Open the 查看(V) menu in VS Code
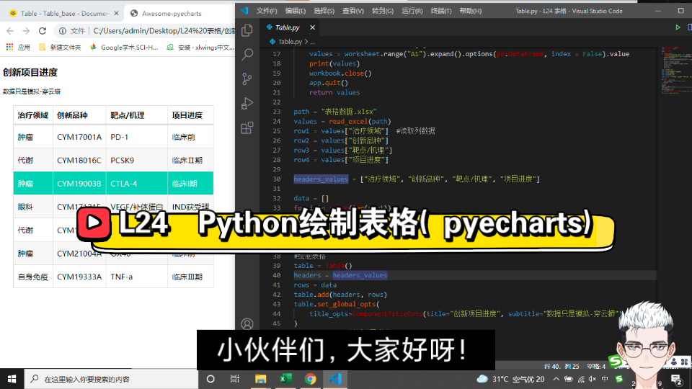 (x=353, y=11)
